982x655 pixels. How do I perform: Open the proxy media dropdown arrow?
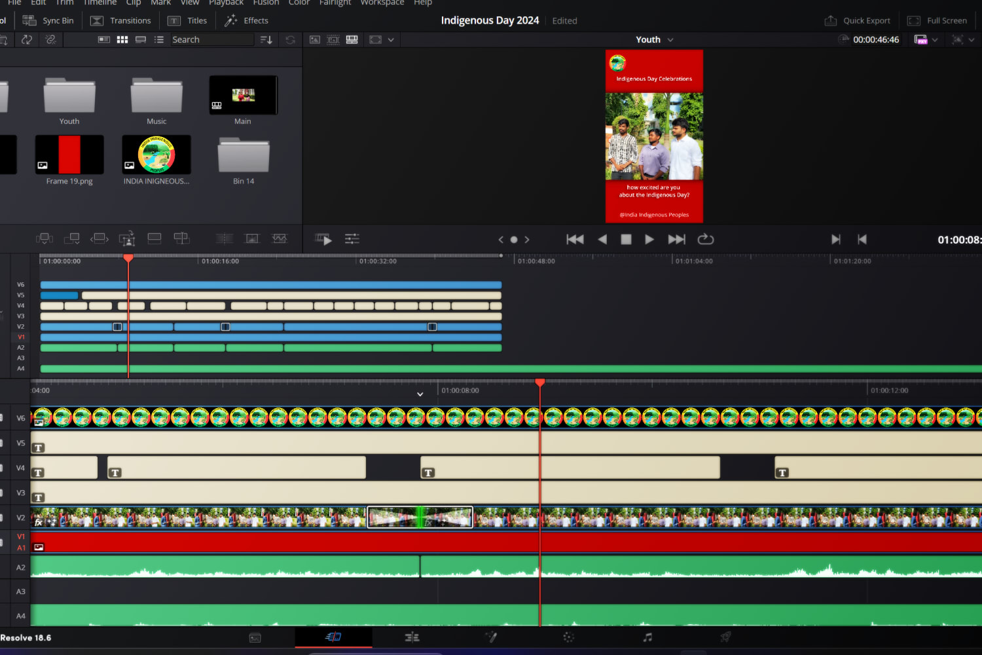(935, 40)
